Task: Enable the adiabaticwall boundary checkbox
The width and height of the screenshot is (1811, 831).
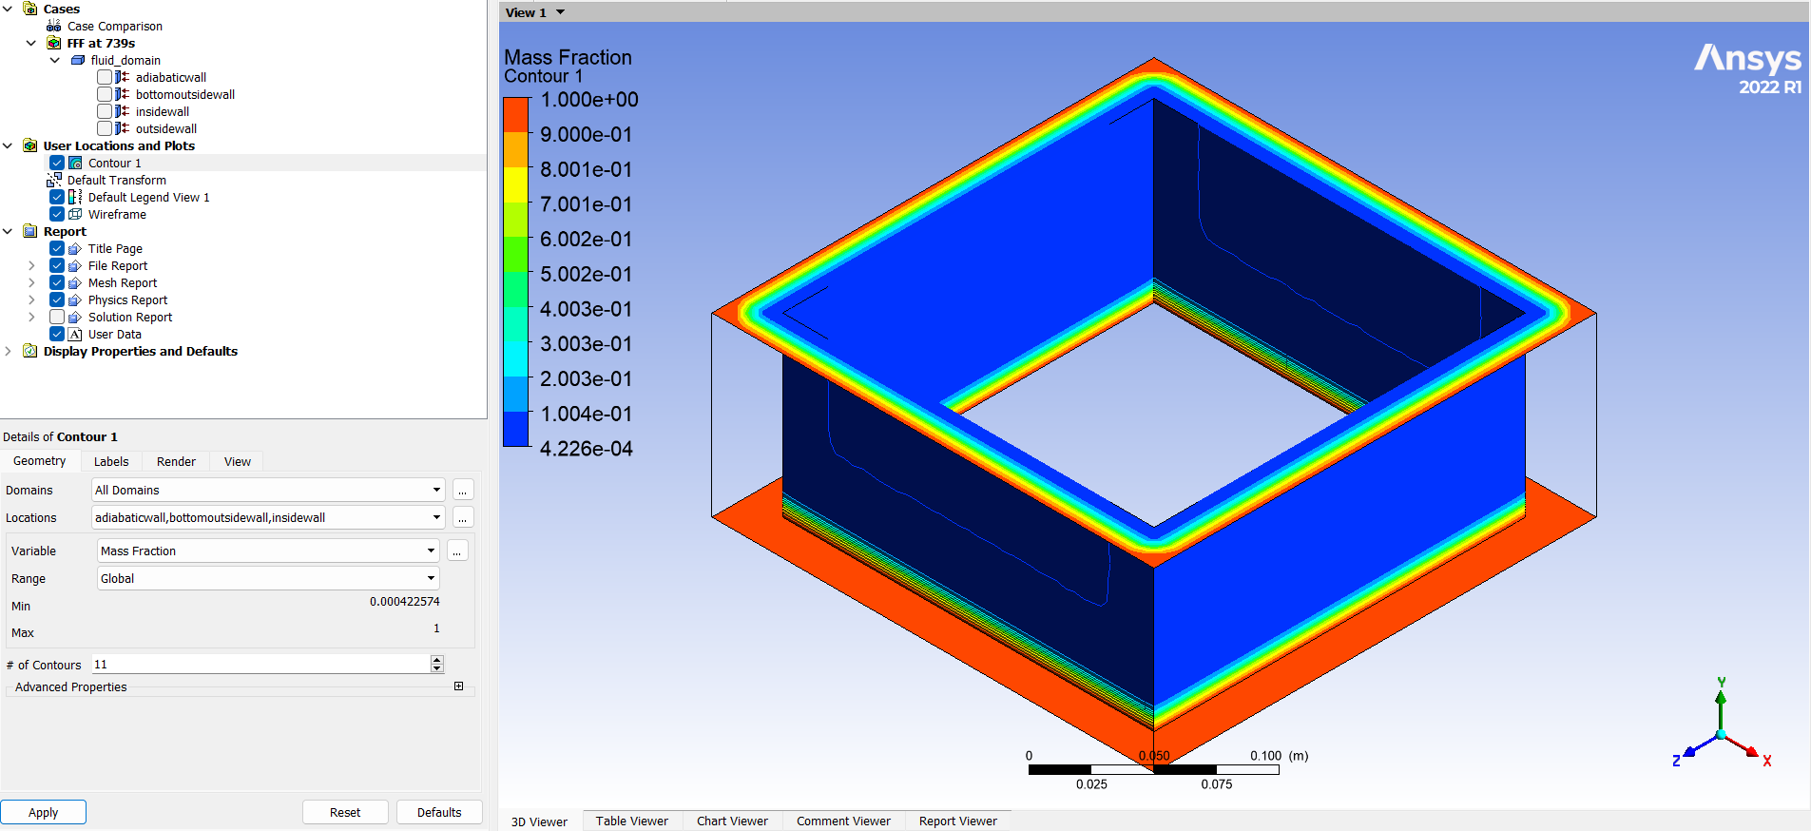Action: click(105, 78)
